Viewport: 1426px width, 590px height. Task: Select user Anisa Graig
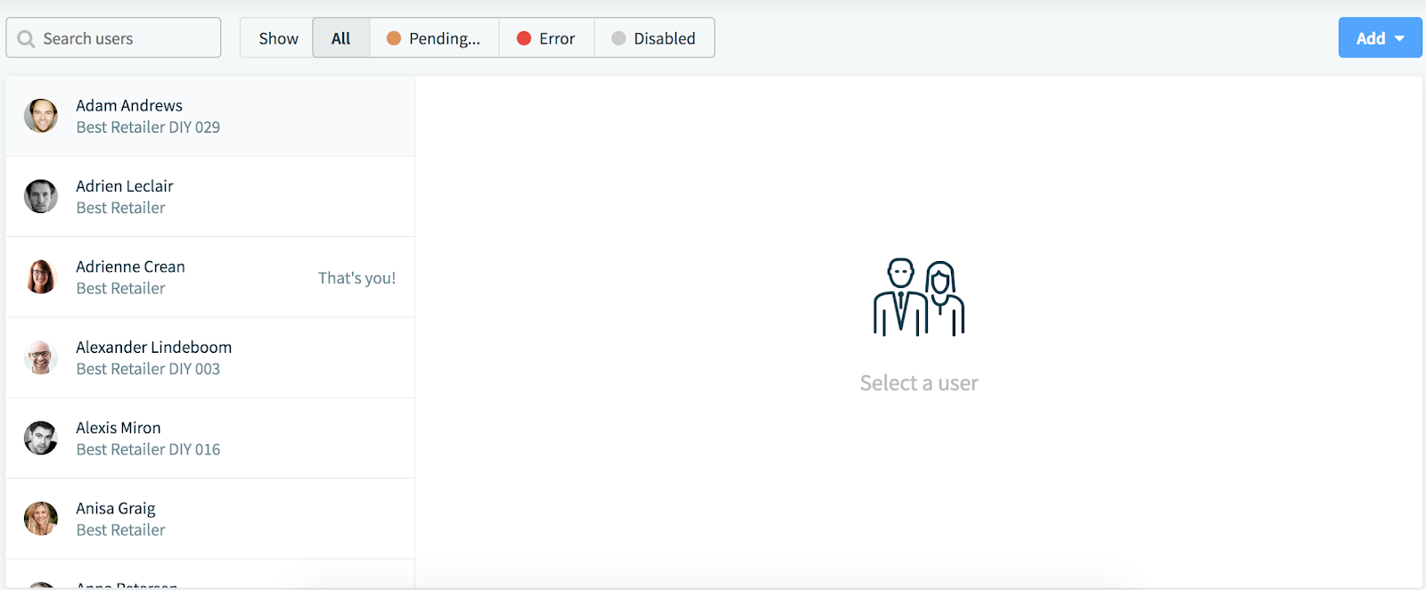click(x=210, y=519)
